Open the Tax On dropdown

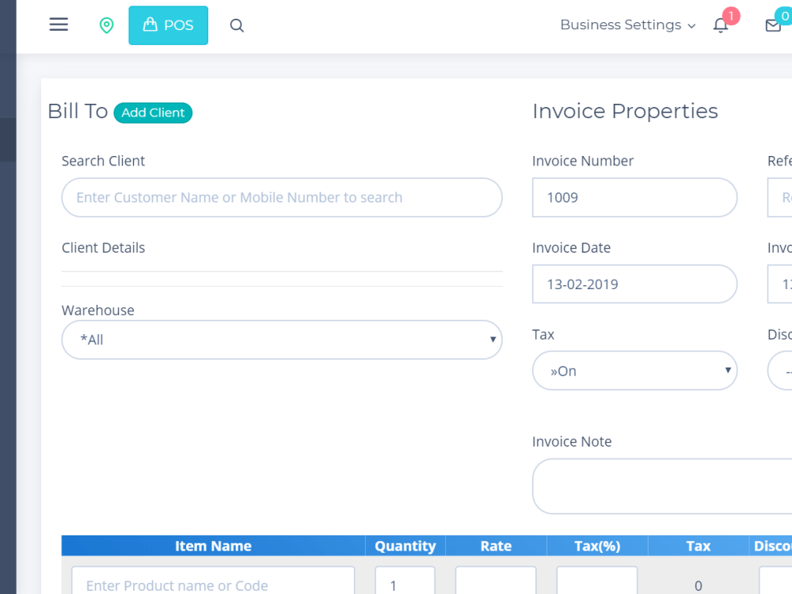[x=634, y=371]
